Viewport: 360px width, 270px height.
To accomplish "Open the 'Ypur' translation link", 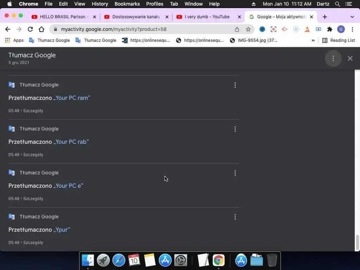I will [x=62, y=230].
